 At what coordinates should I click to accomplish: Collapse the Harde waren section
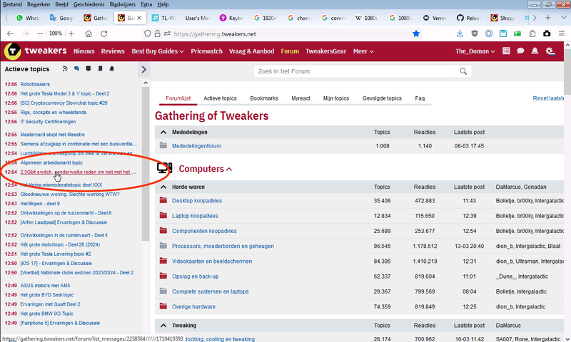[163, 187]
